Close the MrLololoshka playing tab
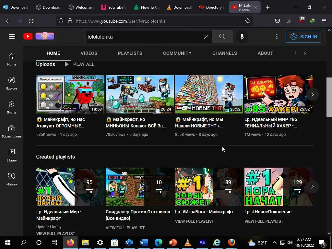The width and height of the screenshot is (332, 249). pyautogui.click(x=255, y=7)
